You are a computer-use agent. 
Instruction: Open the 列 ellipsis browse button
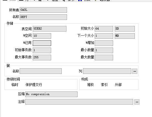(134, 71)
